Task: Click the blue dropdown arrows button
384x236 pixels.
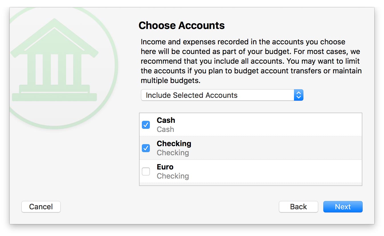Action: (298, 95)
